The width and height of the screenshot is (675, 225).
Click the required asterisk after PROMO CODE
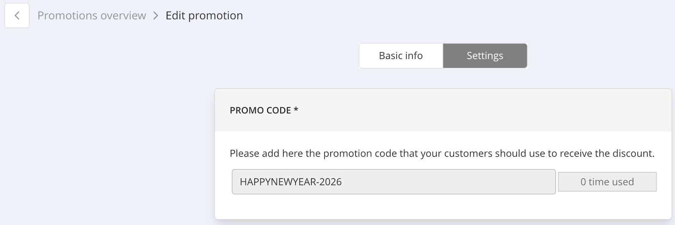(x=296, y=110)
